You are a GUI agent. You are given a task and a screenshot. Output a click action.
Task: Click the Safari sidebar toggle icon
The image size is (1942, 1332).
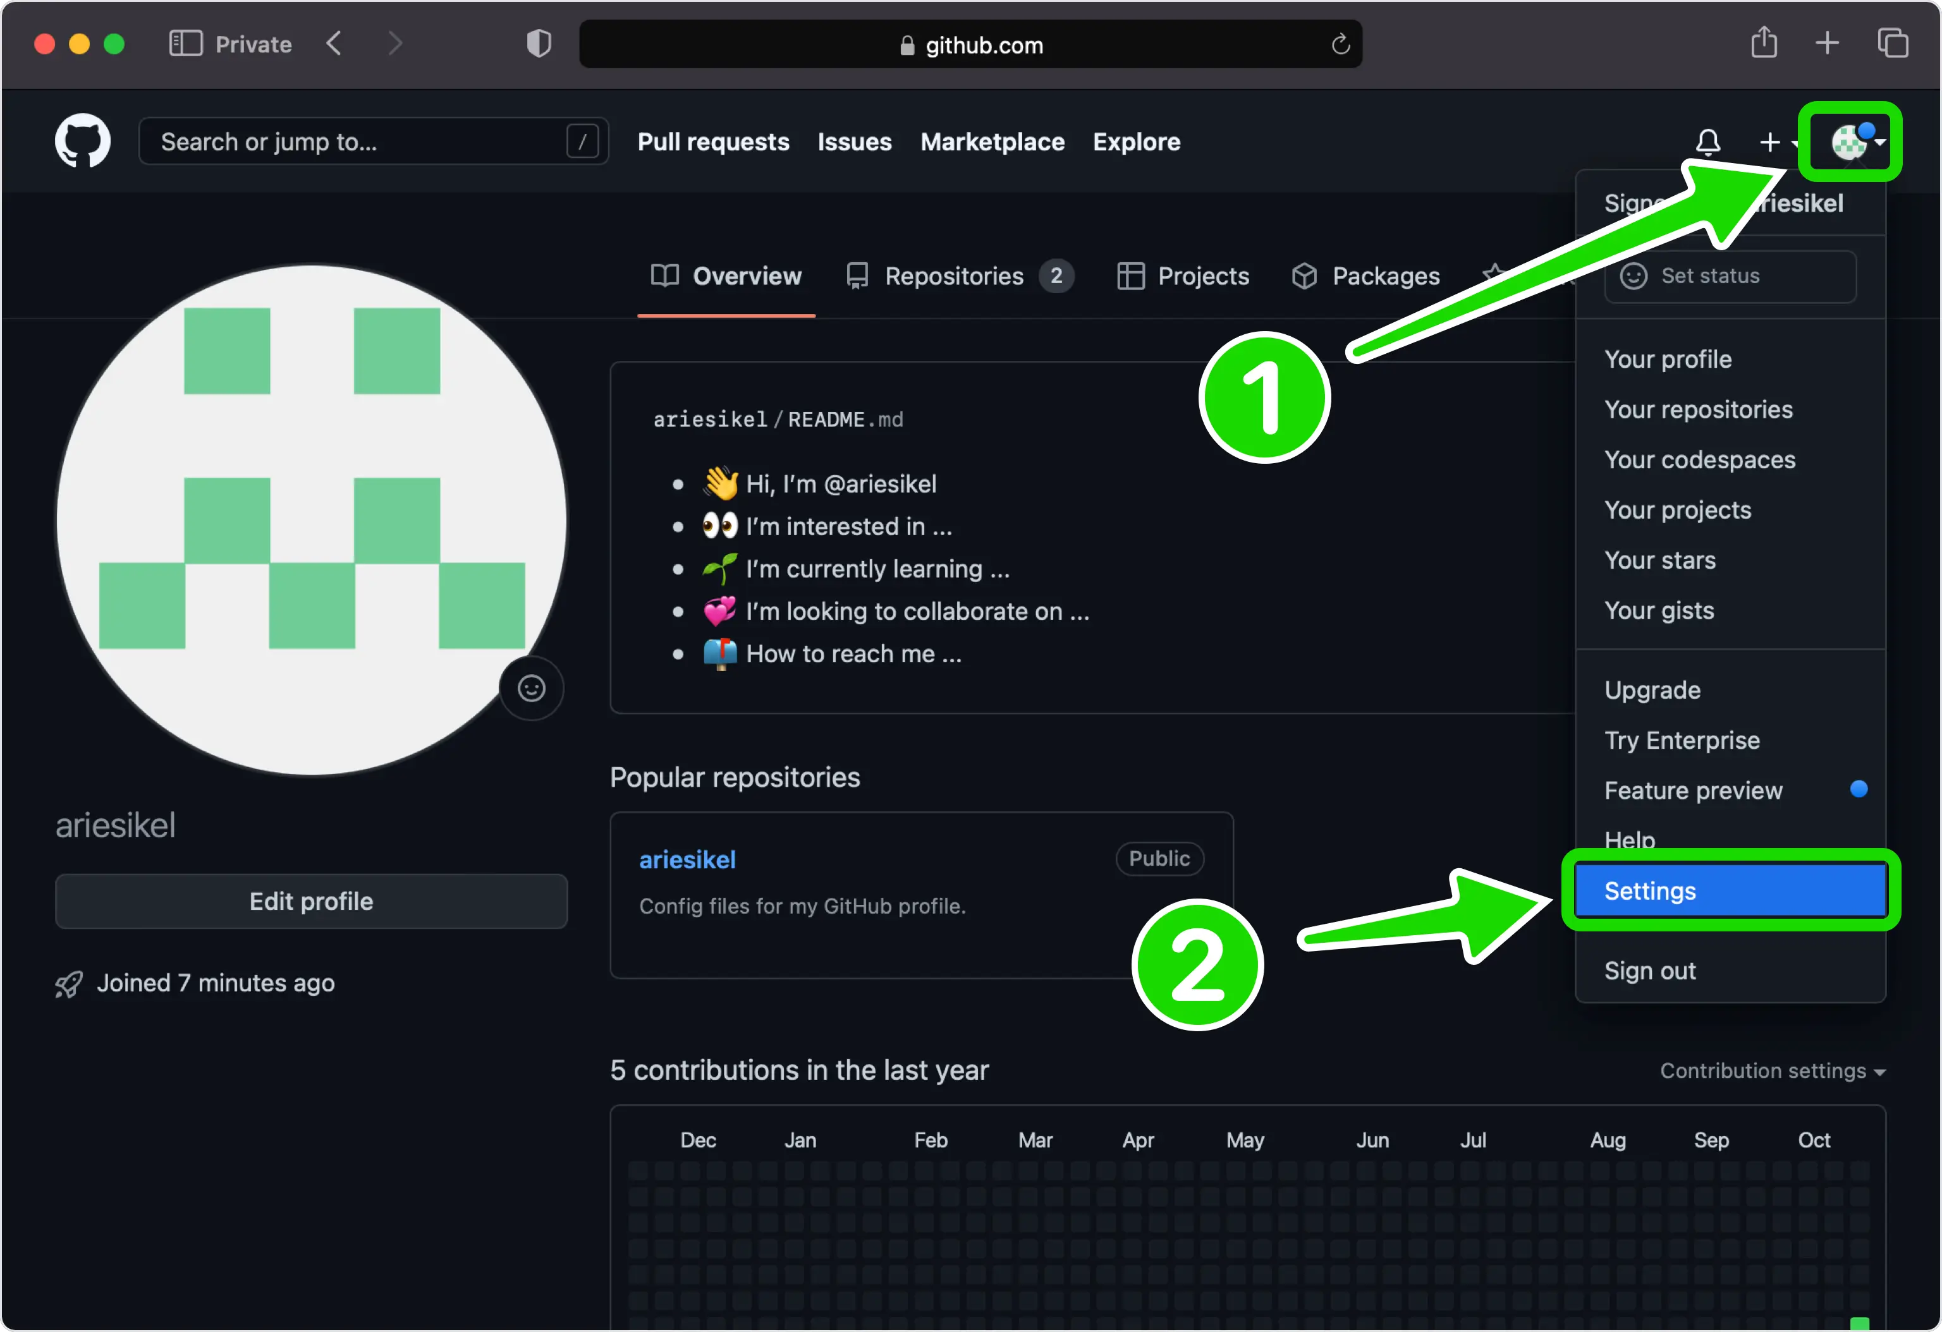click(185, 44)
